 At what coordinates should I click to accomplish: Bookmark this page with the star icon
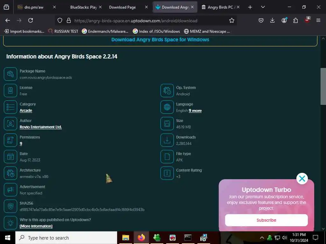232,20
